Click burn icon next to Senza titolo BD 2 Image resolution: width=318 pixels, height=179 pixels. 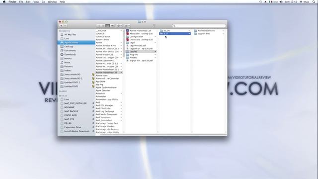(93, 79)
